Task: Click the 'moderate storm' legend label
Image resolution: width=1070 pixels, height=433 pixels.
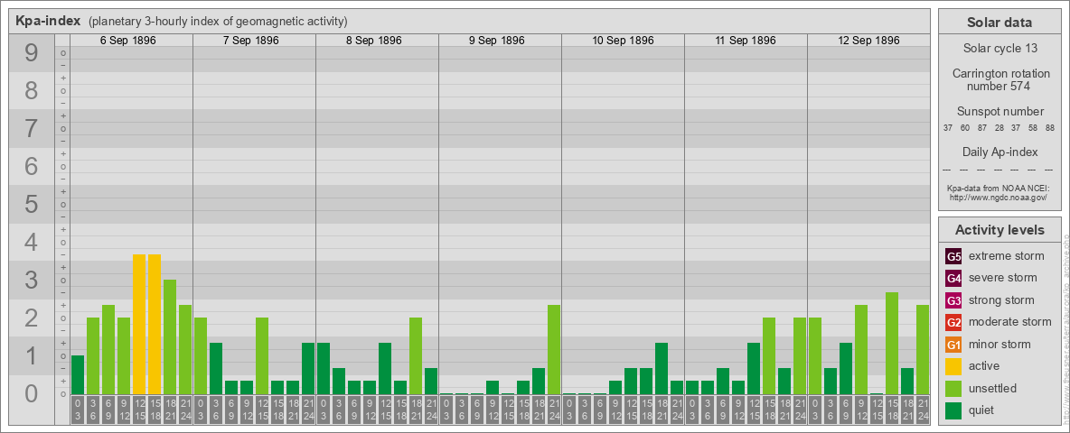Action: (x=1010, y=321)
